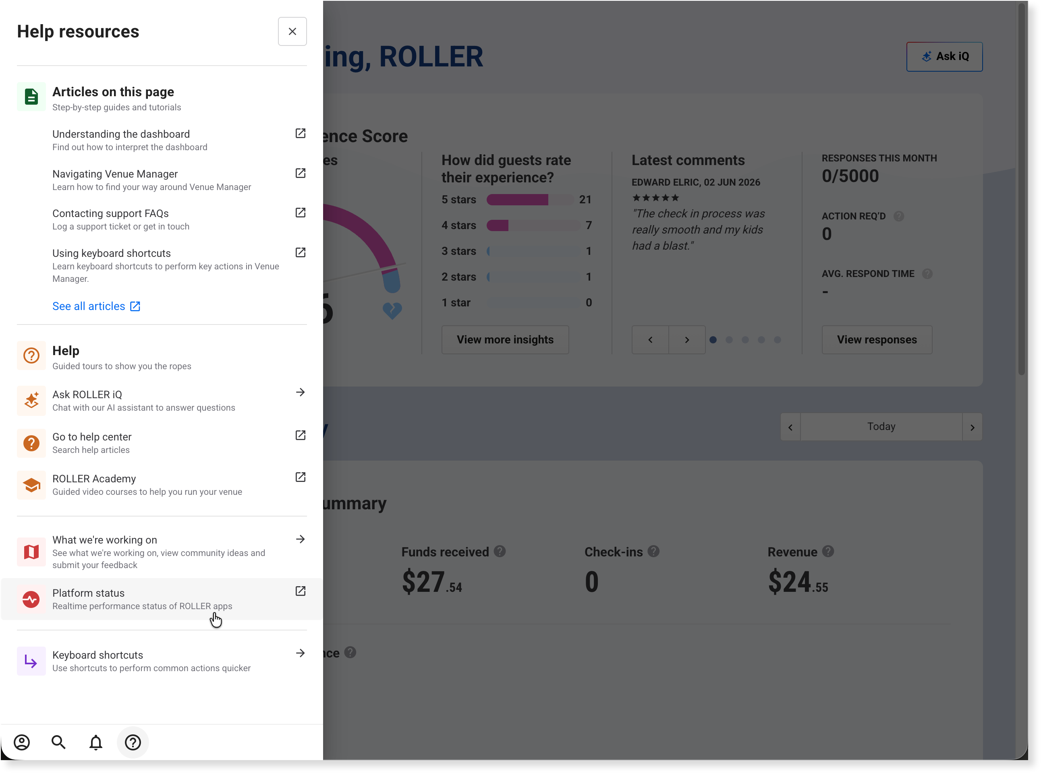Open external link icon for Using keyboard shortcuts
This screenshot has height=773, width=1041.
coord(300,253)
